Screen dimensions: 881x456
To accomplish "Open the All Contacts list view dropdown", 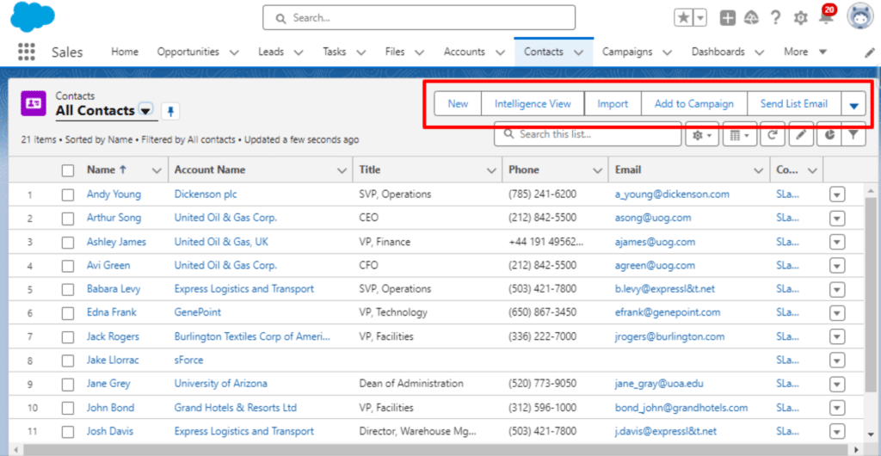I will click(145, 111).
